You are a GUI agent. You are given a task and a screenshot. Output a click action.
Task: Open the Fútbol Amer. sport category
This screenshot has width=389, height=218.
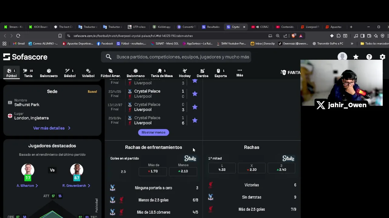(x=110, y=73)
